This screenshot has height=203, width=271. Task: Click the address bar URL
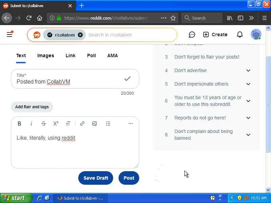105,18
